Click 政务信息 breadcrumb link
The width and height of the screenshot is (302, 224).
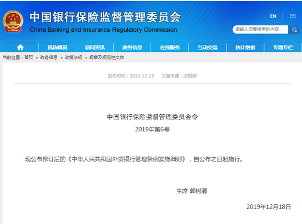49,58
